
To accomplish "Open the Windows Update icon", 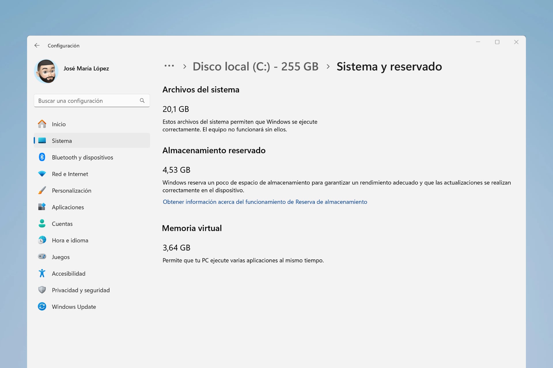I will click(42, 306).
